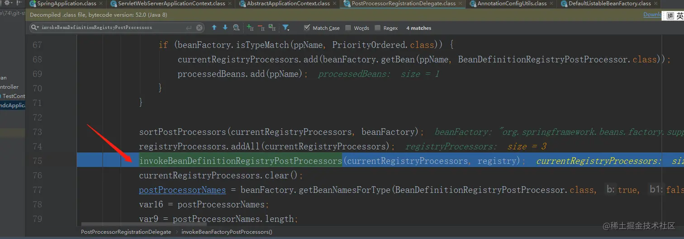Switch to AbstractApplicationContext.class tab
Screen dimensions: 684x239
[x=288, y=4]
